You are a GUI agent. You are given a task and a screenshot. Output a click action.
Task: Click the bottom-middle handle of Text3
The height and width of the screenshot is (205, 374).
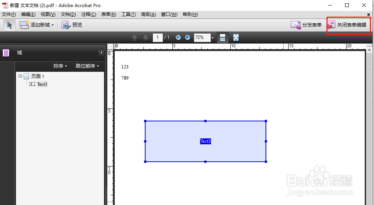205,162
